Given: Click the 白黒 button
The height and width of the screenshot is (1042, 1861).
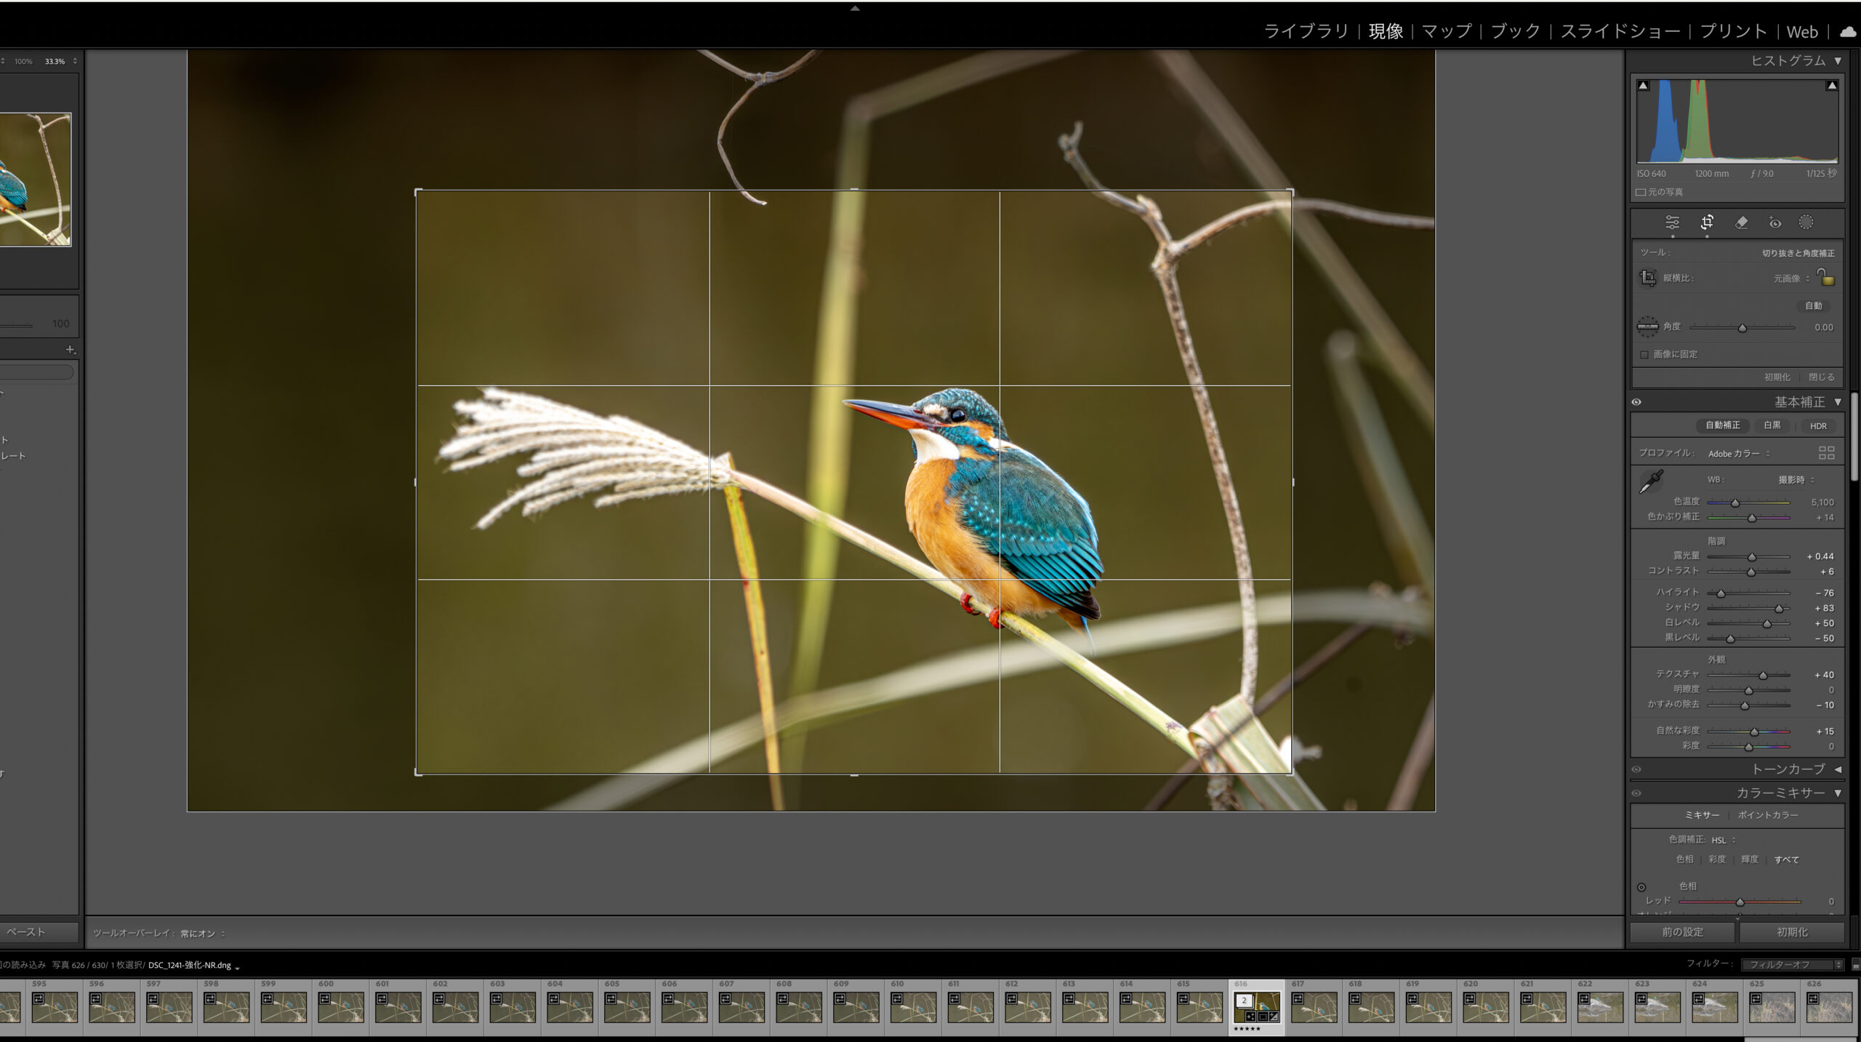Looking at the screenshot, I should (1772, 425).
